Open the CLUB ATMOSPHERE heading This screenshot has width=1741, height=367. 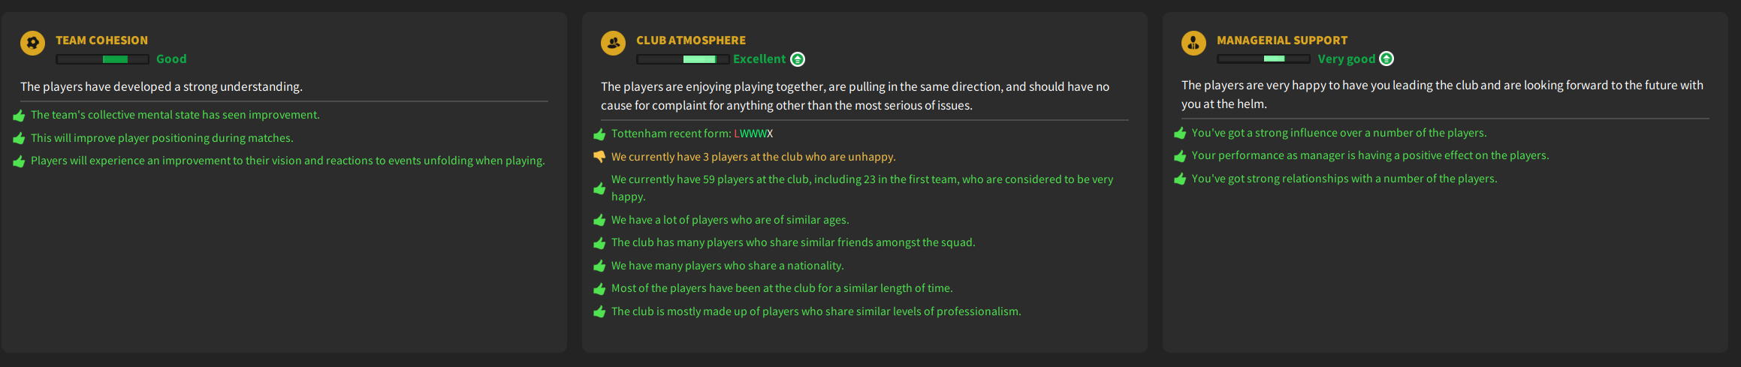coord(691,41)
